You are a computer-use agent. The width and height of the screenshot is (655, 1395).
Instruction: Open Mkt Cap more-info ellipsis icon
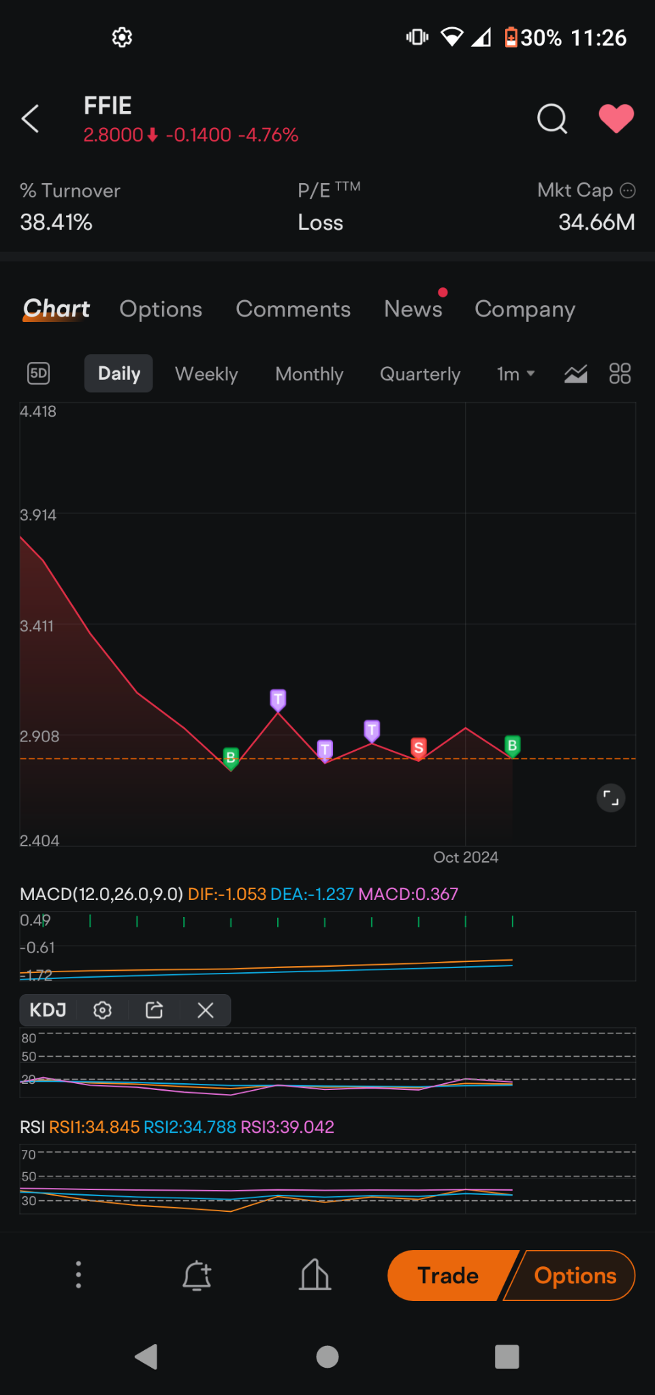coord(628,191)
